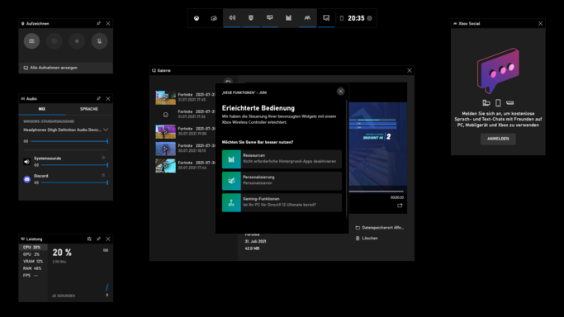This screenshot has height=317, width=564.
Task: Click the round icon above the Galerie list
Action: 228,81
